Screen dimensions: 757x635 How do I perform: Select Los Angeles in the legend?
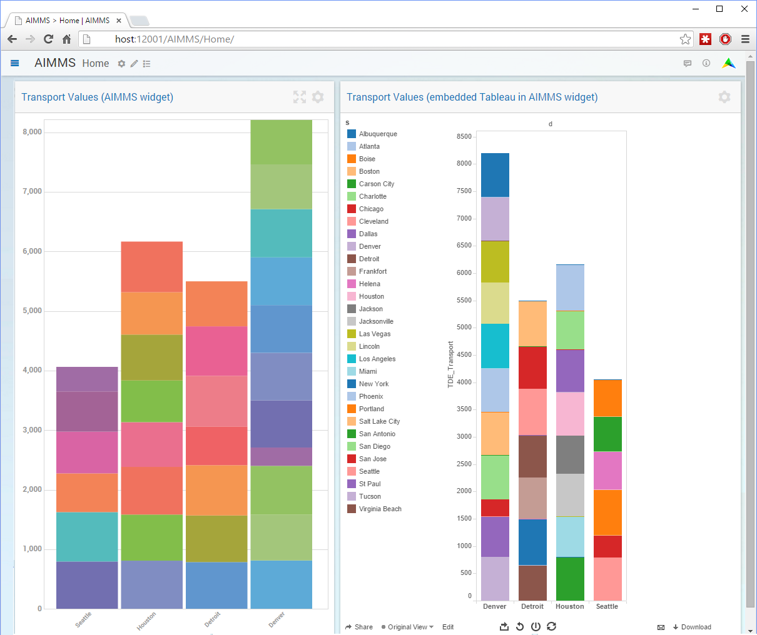[377, 359]
